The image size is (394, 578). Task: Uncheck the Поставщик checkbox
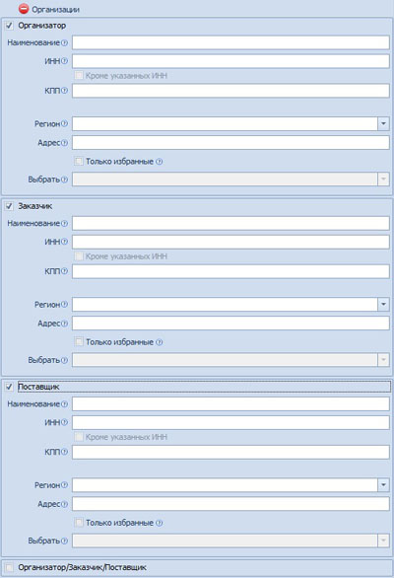click(x=9, y=387)
